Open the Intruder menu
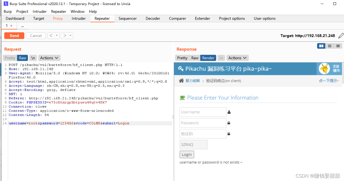The width and height of the screenshot is (344, 181). (40, 11)
